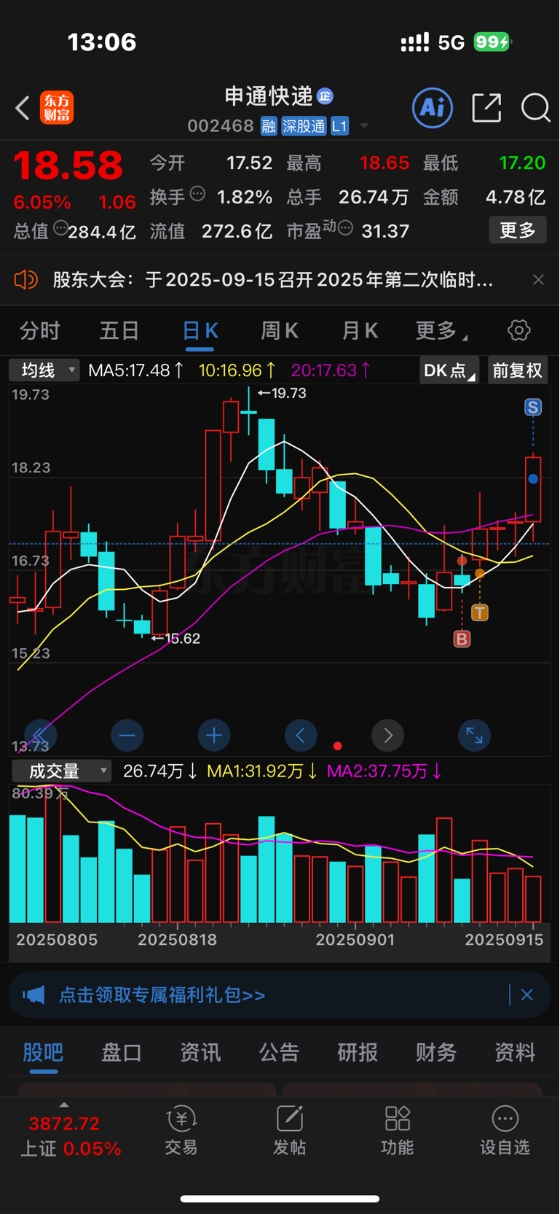
Task: Select the 股吧 tab
Action: click(x=43, y=1052)
